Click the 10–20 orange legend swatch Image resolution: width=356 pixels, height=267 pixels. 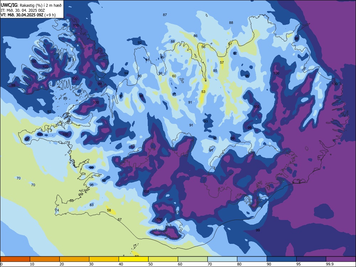(45, 259)
